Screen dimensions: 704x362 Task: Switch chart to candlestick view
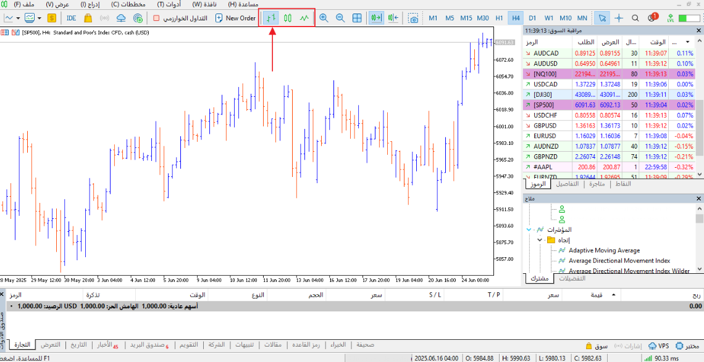coord(287,18)
